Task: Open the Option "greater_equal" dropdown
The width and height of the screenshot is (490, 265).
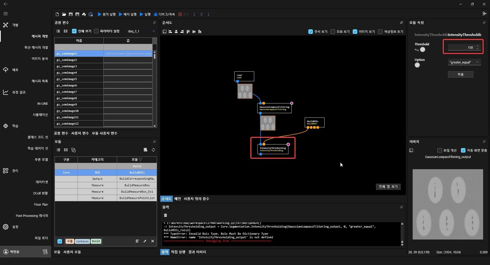Action: point(464,62)
